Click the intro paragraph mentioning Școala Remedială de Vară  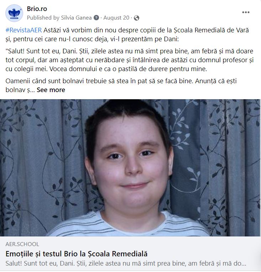(x=127, y=34)
